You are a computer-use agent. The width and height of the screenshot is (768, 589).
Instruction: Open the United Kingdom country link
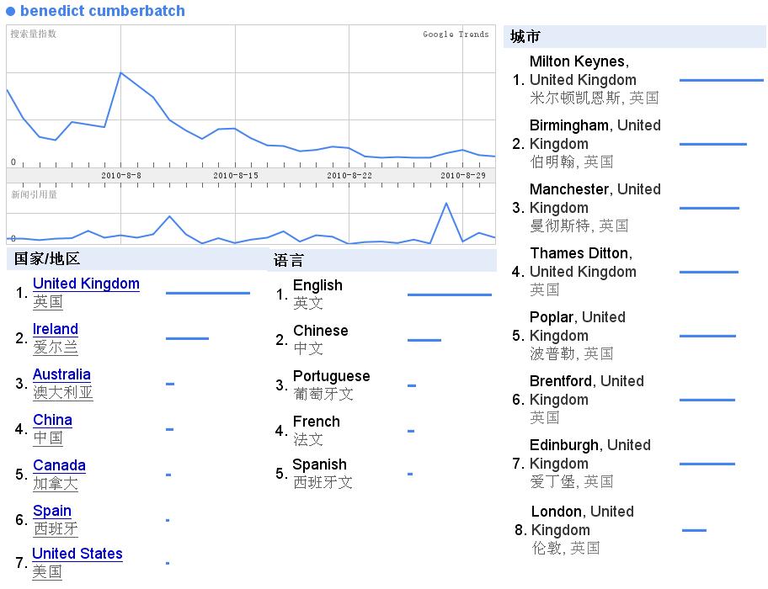[86, 284]
